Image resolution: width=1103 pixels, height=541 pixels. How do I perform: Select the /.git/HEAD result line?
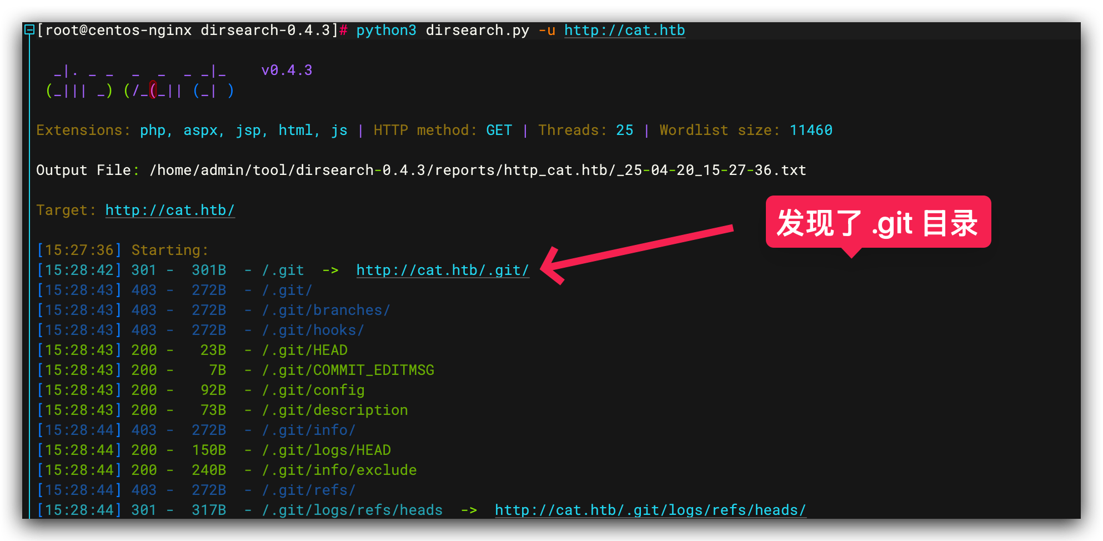tap(304, 350)
